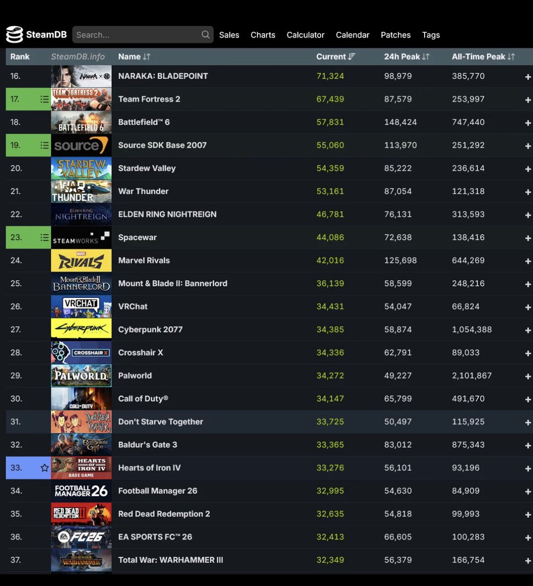This screenshot has width=533, height=586.
Task: Open the War Thunder name link
Action: point(143,191)
